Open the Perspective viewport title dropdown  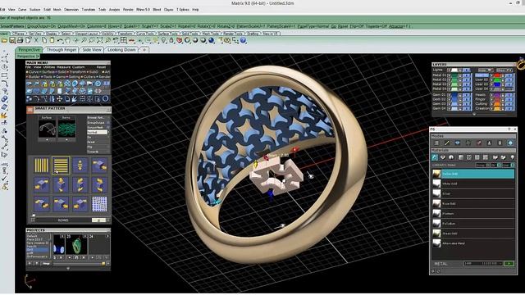pos(38,57)
